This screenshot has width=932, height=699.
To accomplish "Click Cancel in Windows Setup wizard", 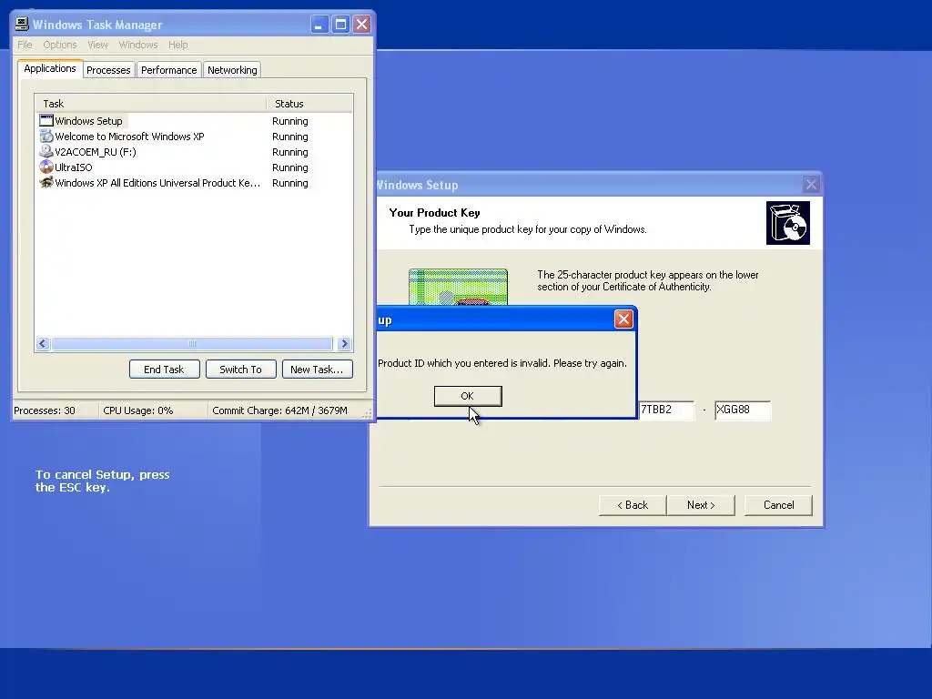I will coord(778,505).
